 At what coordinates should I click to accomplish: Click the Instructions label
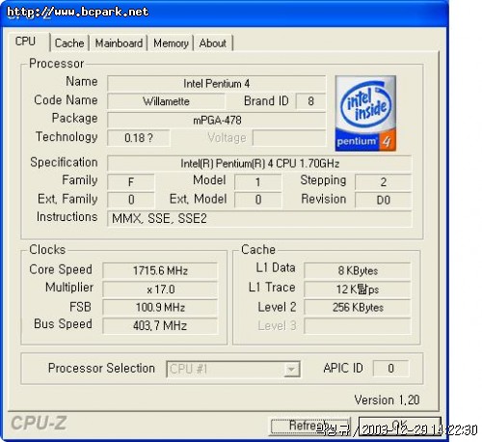tap(67, 216)
